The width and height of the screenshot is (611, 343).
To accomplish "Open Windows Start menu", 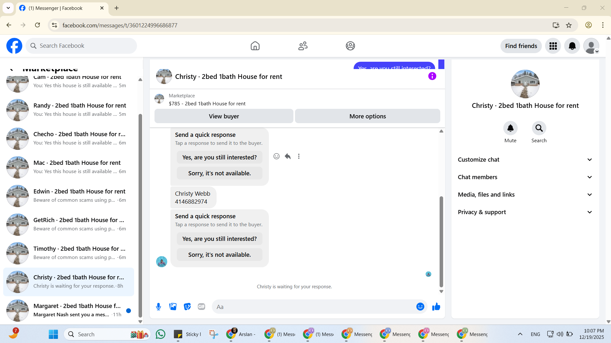I will 53,334.
